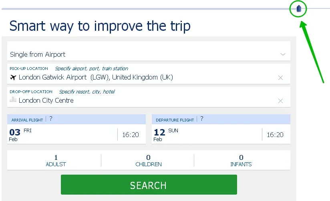Click the blue slider marker at top

[x=298, y=8]
